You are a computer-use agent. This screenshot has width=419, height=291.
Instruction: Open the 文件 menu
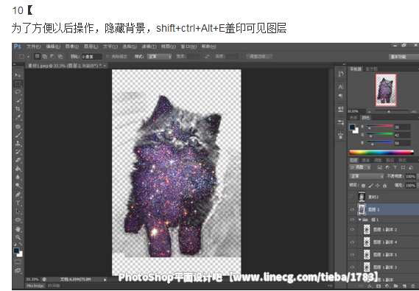point(33,46)
